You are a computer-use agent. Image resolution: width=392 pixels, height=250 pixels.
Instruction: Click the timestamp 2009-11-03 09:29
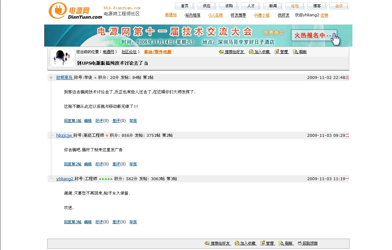point(326,136)
